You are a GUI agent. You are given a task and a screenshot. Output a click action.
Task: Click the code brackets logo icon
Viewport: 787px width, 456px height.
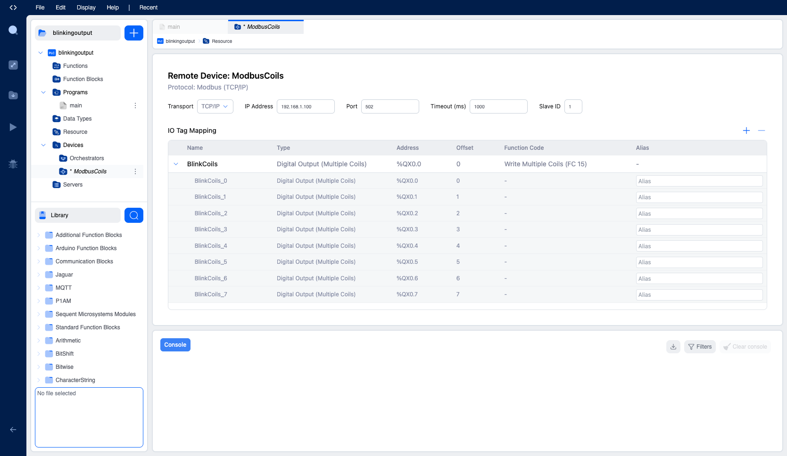tap(13, 8)
